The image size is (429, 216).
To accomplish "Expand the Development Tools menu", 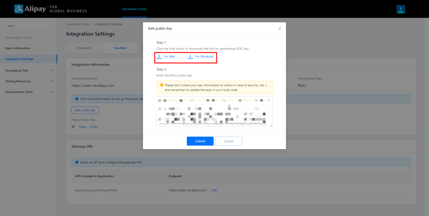I will (29, 92).
